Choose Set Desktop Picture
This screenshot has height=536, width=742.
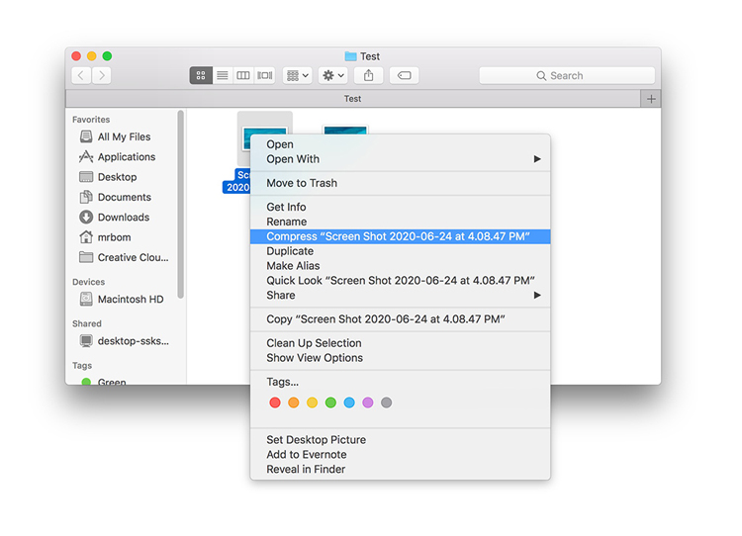pos(400,440)
